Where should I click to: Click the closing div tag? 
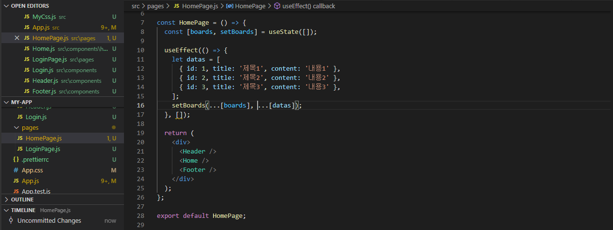pos(183,179)
